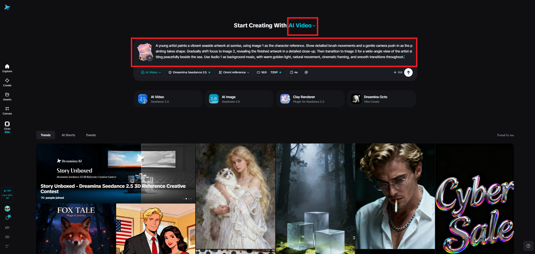Choose model from Dreamina Seedance 2.5 selector

(190, 72)
